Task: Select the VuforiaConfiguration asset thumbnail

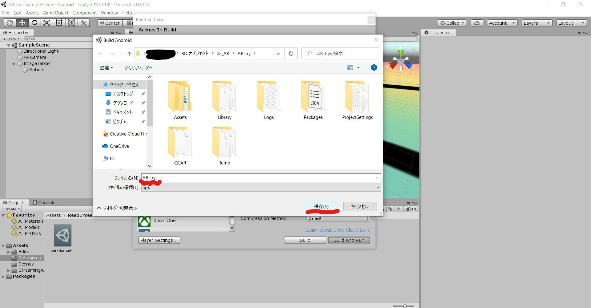Action: (62, 236)
